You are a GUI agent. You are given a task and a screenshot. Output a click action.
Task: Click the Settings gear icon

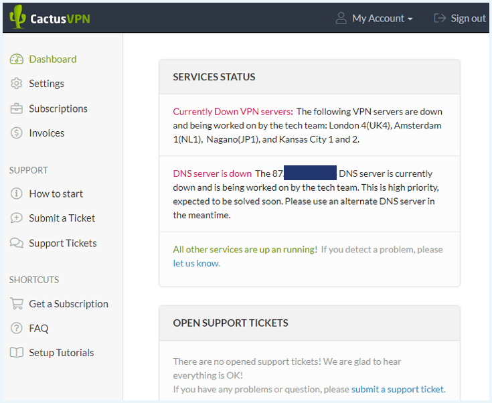click(x=16, y=84)
